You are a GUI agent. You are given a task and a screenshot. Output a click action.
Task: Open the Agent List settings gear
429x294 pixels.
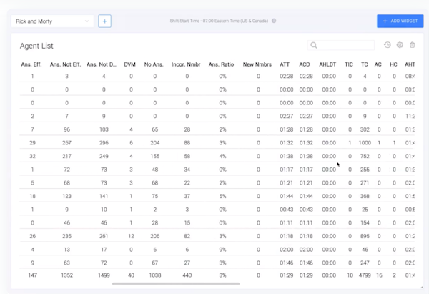[x=400, y=45]
